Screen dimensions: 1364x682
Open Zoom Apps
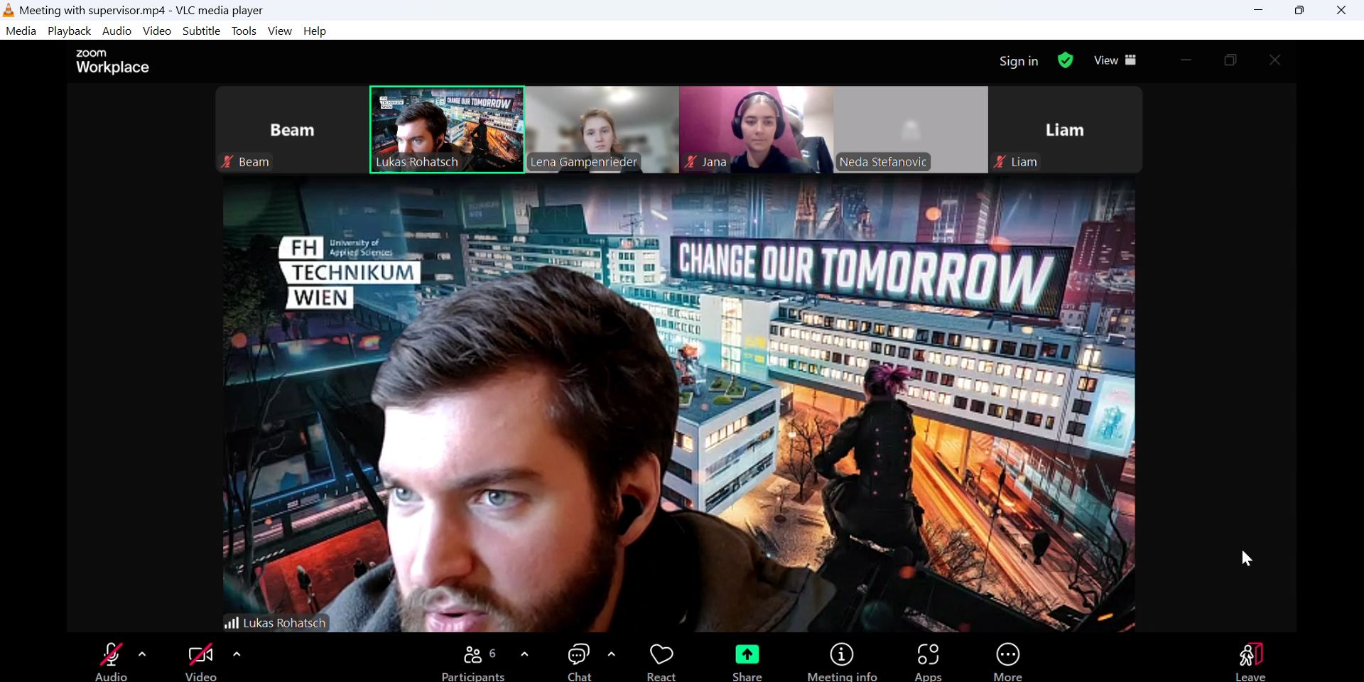929,661
